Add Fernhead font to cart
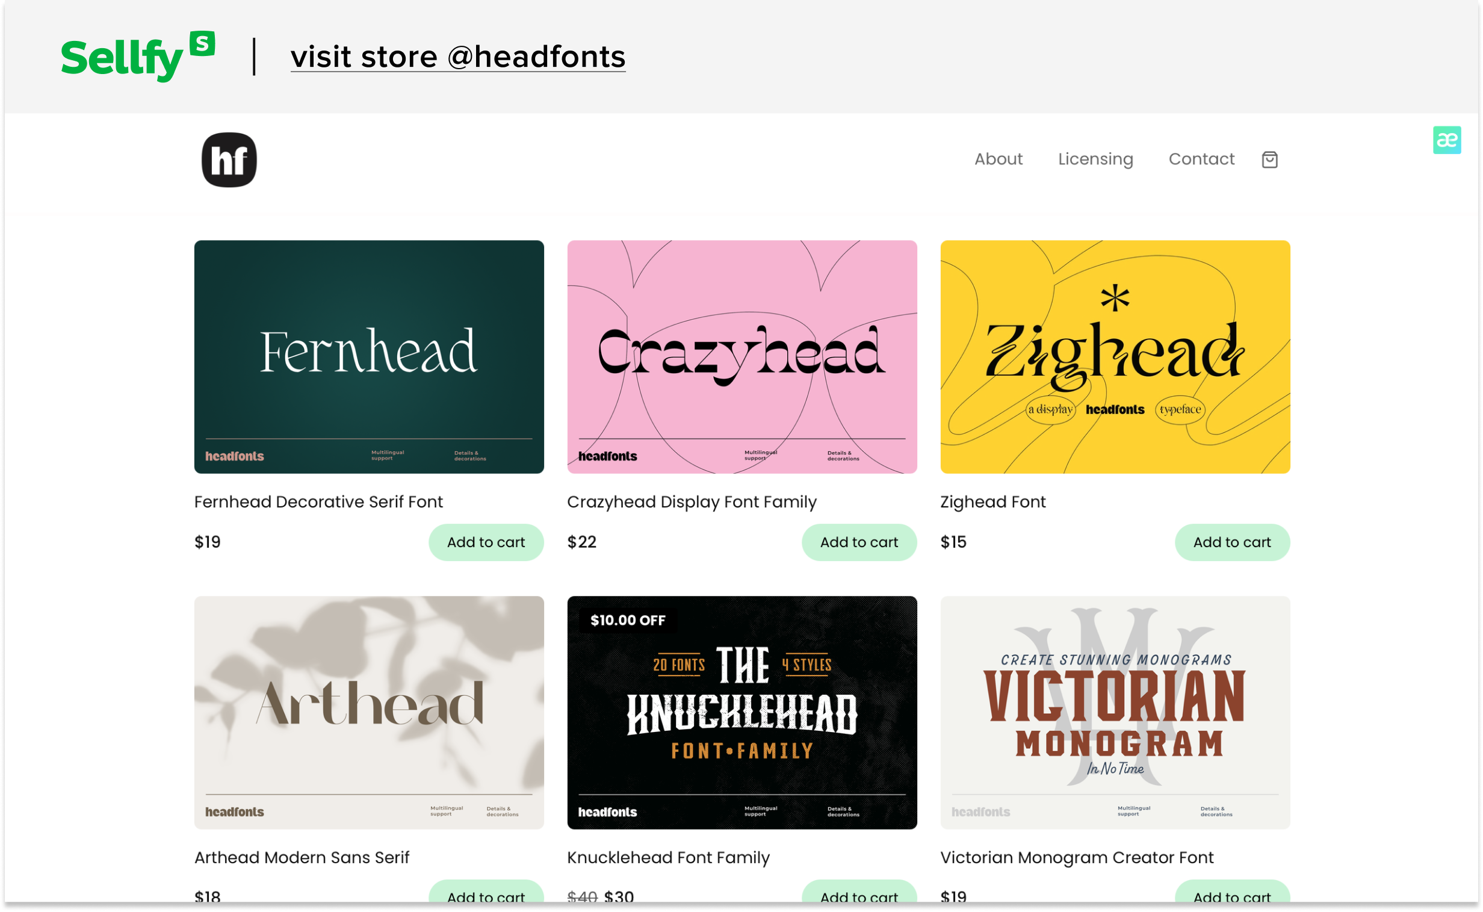This screenshot has height=912, width=1483. pos(486,542)
